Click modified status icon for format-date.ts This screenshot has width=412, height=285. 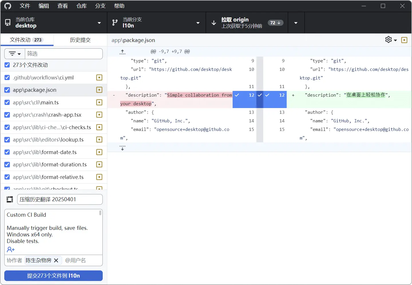click(x=99, y=152)
